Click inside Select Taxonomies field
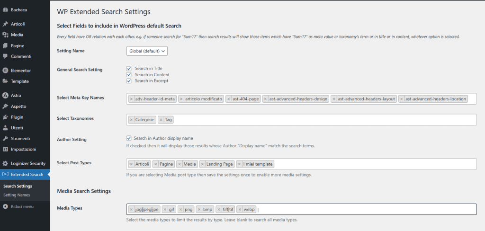This screenshot has width=485, height=231. [301, 120]
